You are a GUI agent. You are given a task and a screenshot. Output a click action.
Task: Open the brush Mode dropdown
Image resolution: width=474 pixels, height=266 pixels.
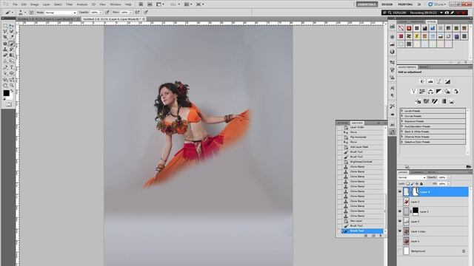[x=61, y=13]
